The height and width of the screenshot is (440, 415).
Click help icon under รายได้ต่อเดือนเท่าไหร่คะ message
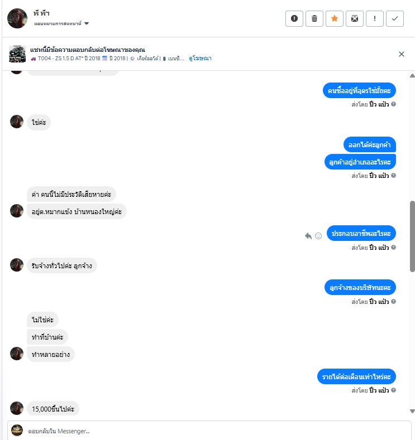click(x=393, y=390)
